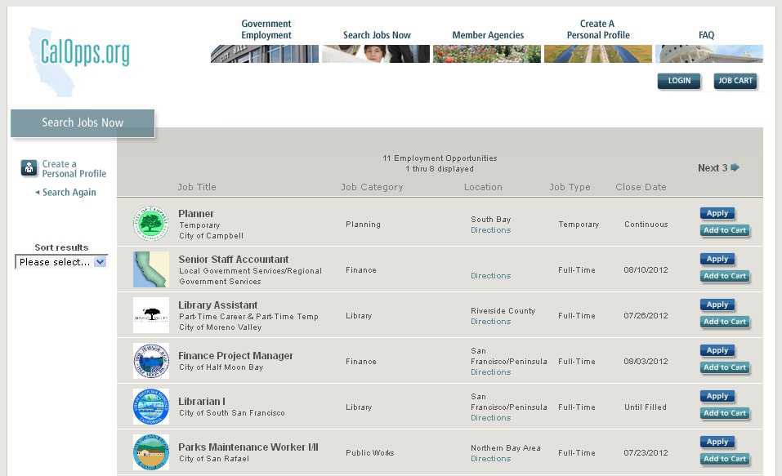Image resolution: width=782 pixels, height=476 pixels.
Task: Open the Finance Project Manager job title
Action: coord(235,356)
